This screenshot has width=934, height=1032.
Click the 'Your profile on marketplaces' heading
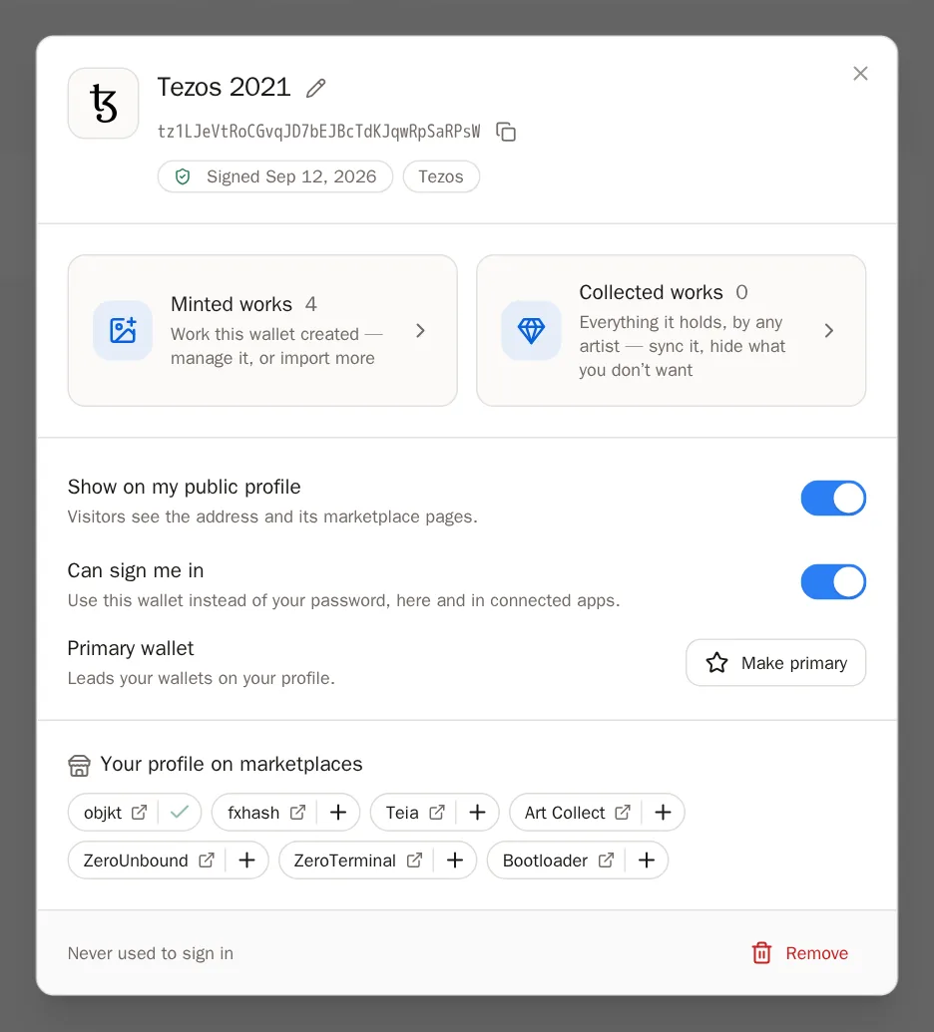232,764
